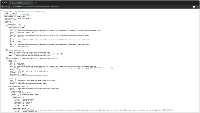The image size is (200, 113).
Task: Click the "eventDescription" key
Action: point(20,108)
